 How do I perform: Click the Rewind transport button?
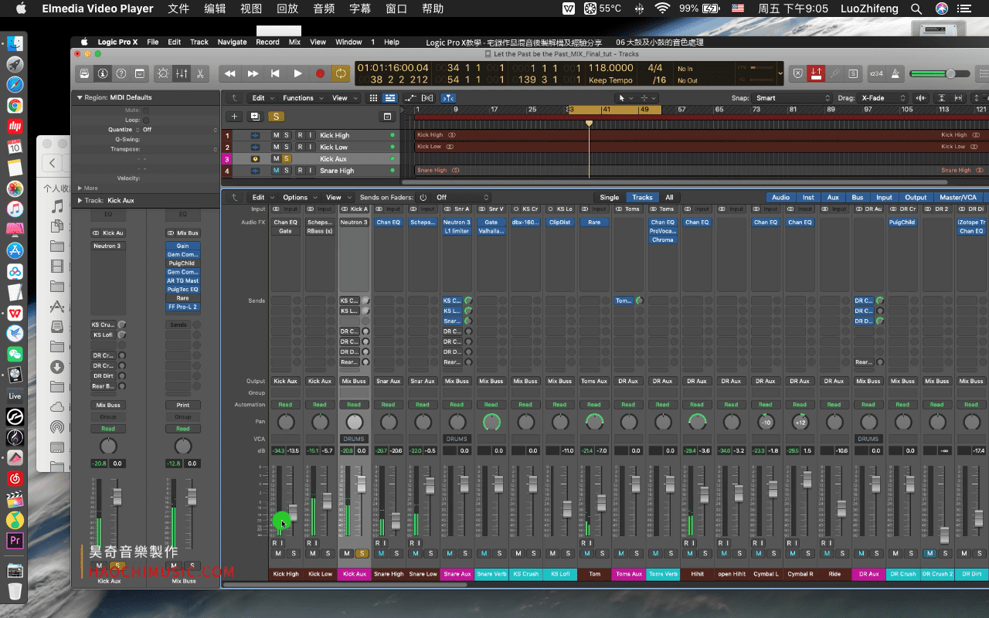click(x=229, y=73)
